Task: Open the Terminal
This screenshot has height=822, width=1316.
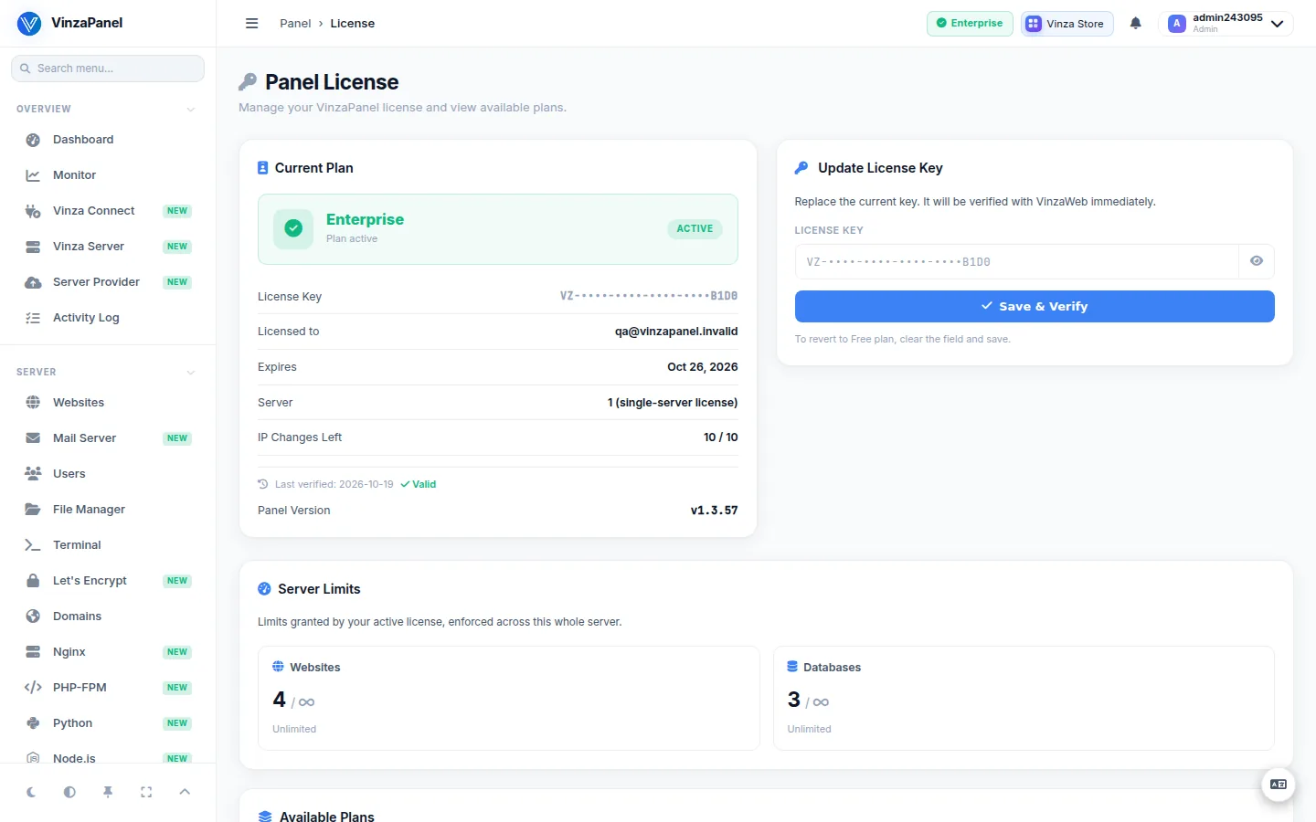Action: (108, 545)
